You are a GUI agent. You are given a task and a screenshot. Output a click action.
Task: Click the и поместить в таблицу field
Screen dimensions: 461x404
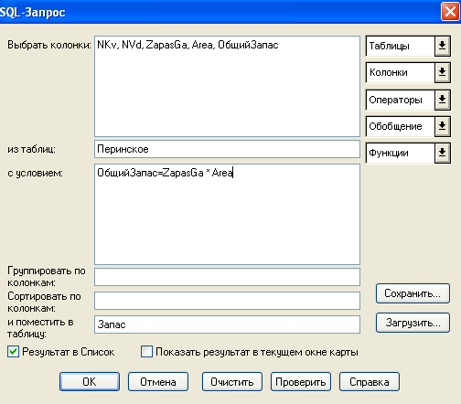coord(227,324)
